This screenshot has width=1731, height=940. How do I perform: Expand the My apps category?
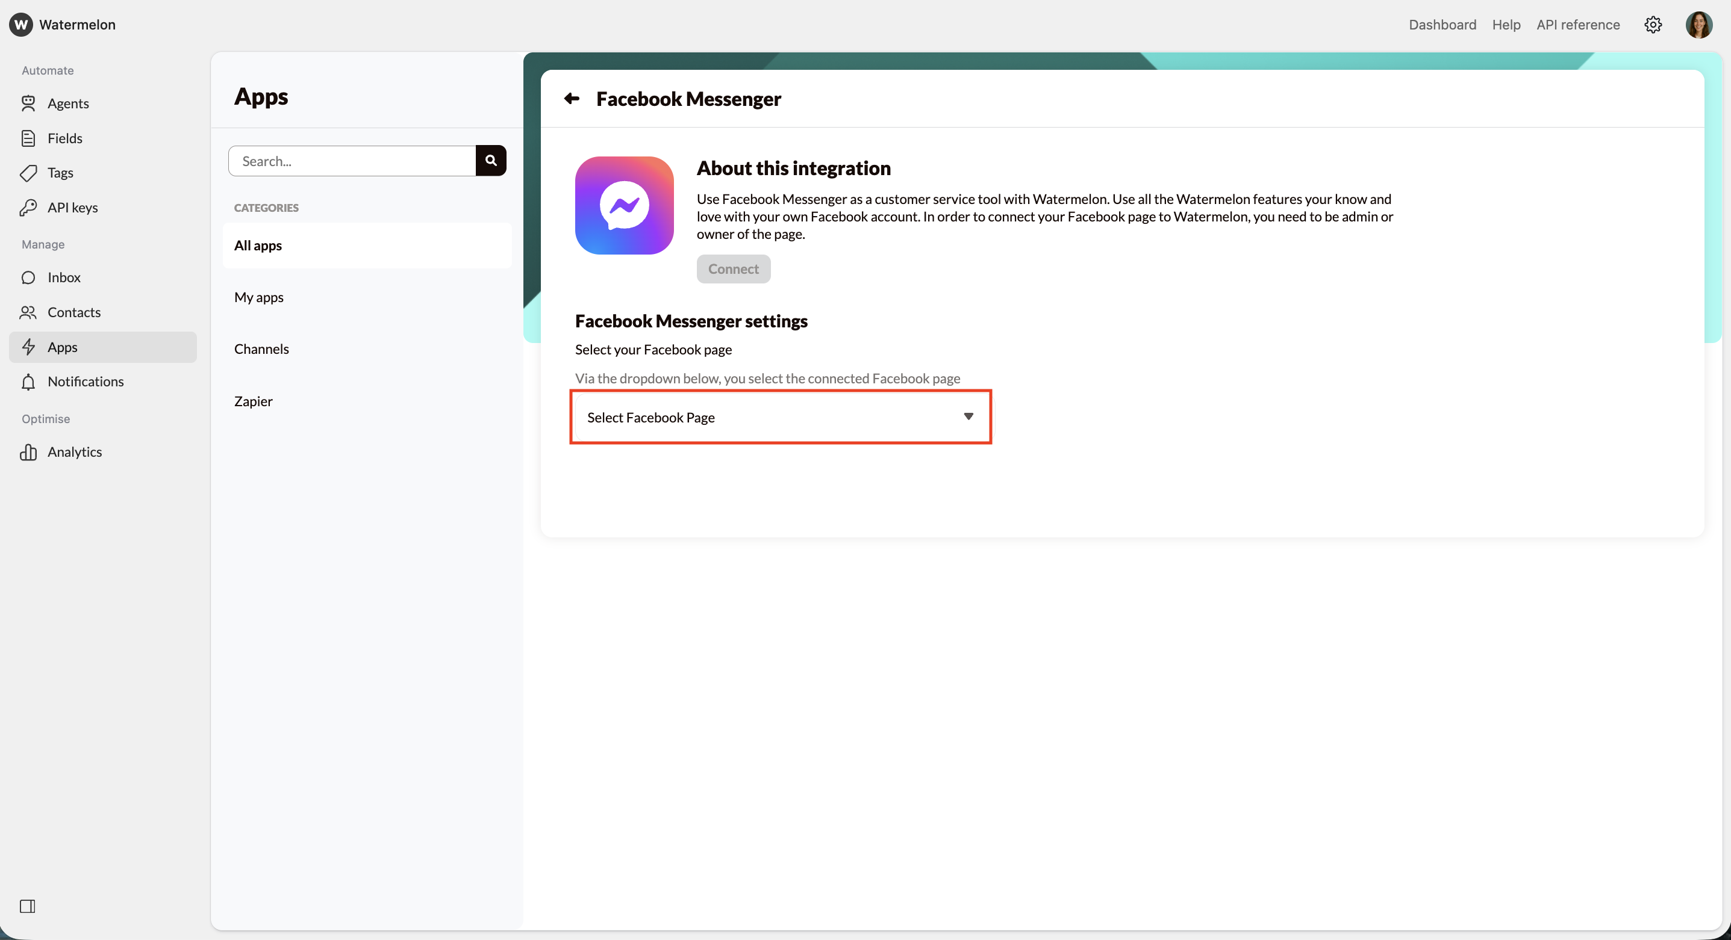pos(259,297)
